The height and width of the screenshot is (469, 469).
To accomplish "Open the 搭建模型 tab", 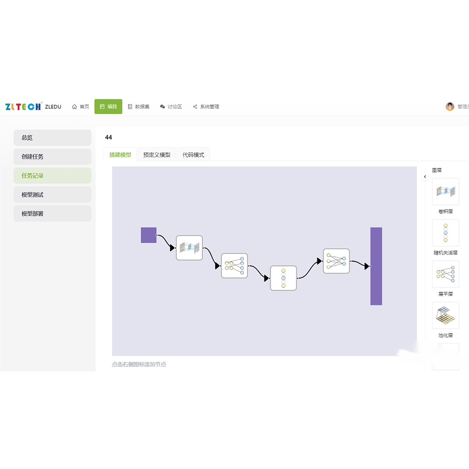I will [x=120, y=155].
